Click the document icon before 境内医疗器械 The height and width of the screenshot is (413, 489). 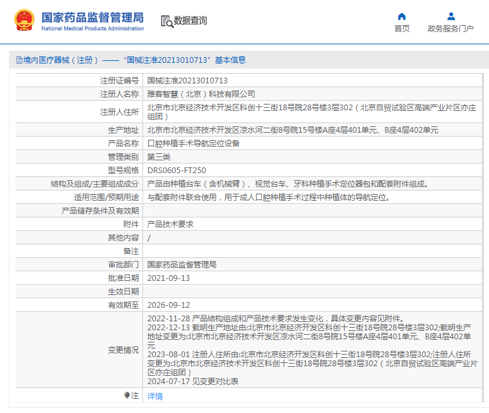19,60
